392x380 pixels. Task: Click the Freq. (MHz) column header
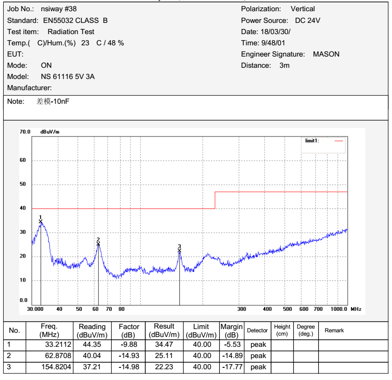(49, 330)
